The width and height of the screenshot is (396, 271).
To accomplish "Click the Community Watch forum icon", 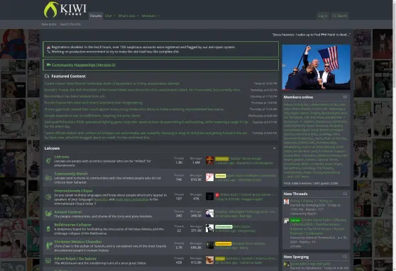I will click(48, 177).
